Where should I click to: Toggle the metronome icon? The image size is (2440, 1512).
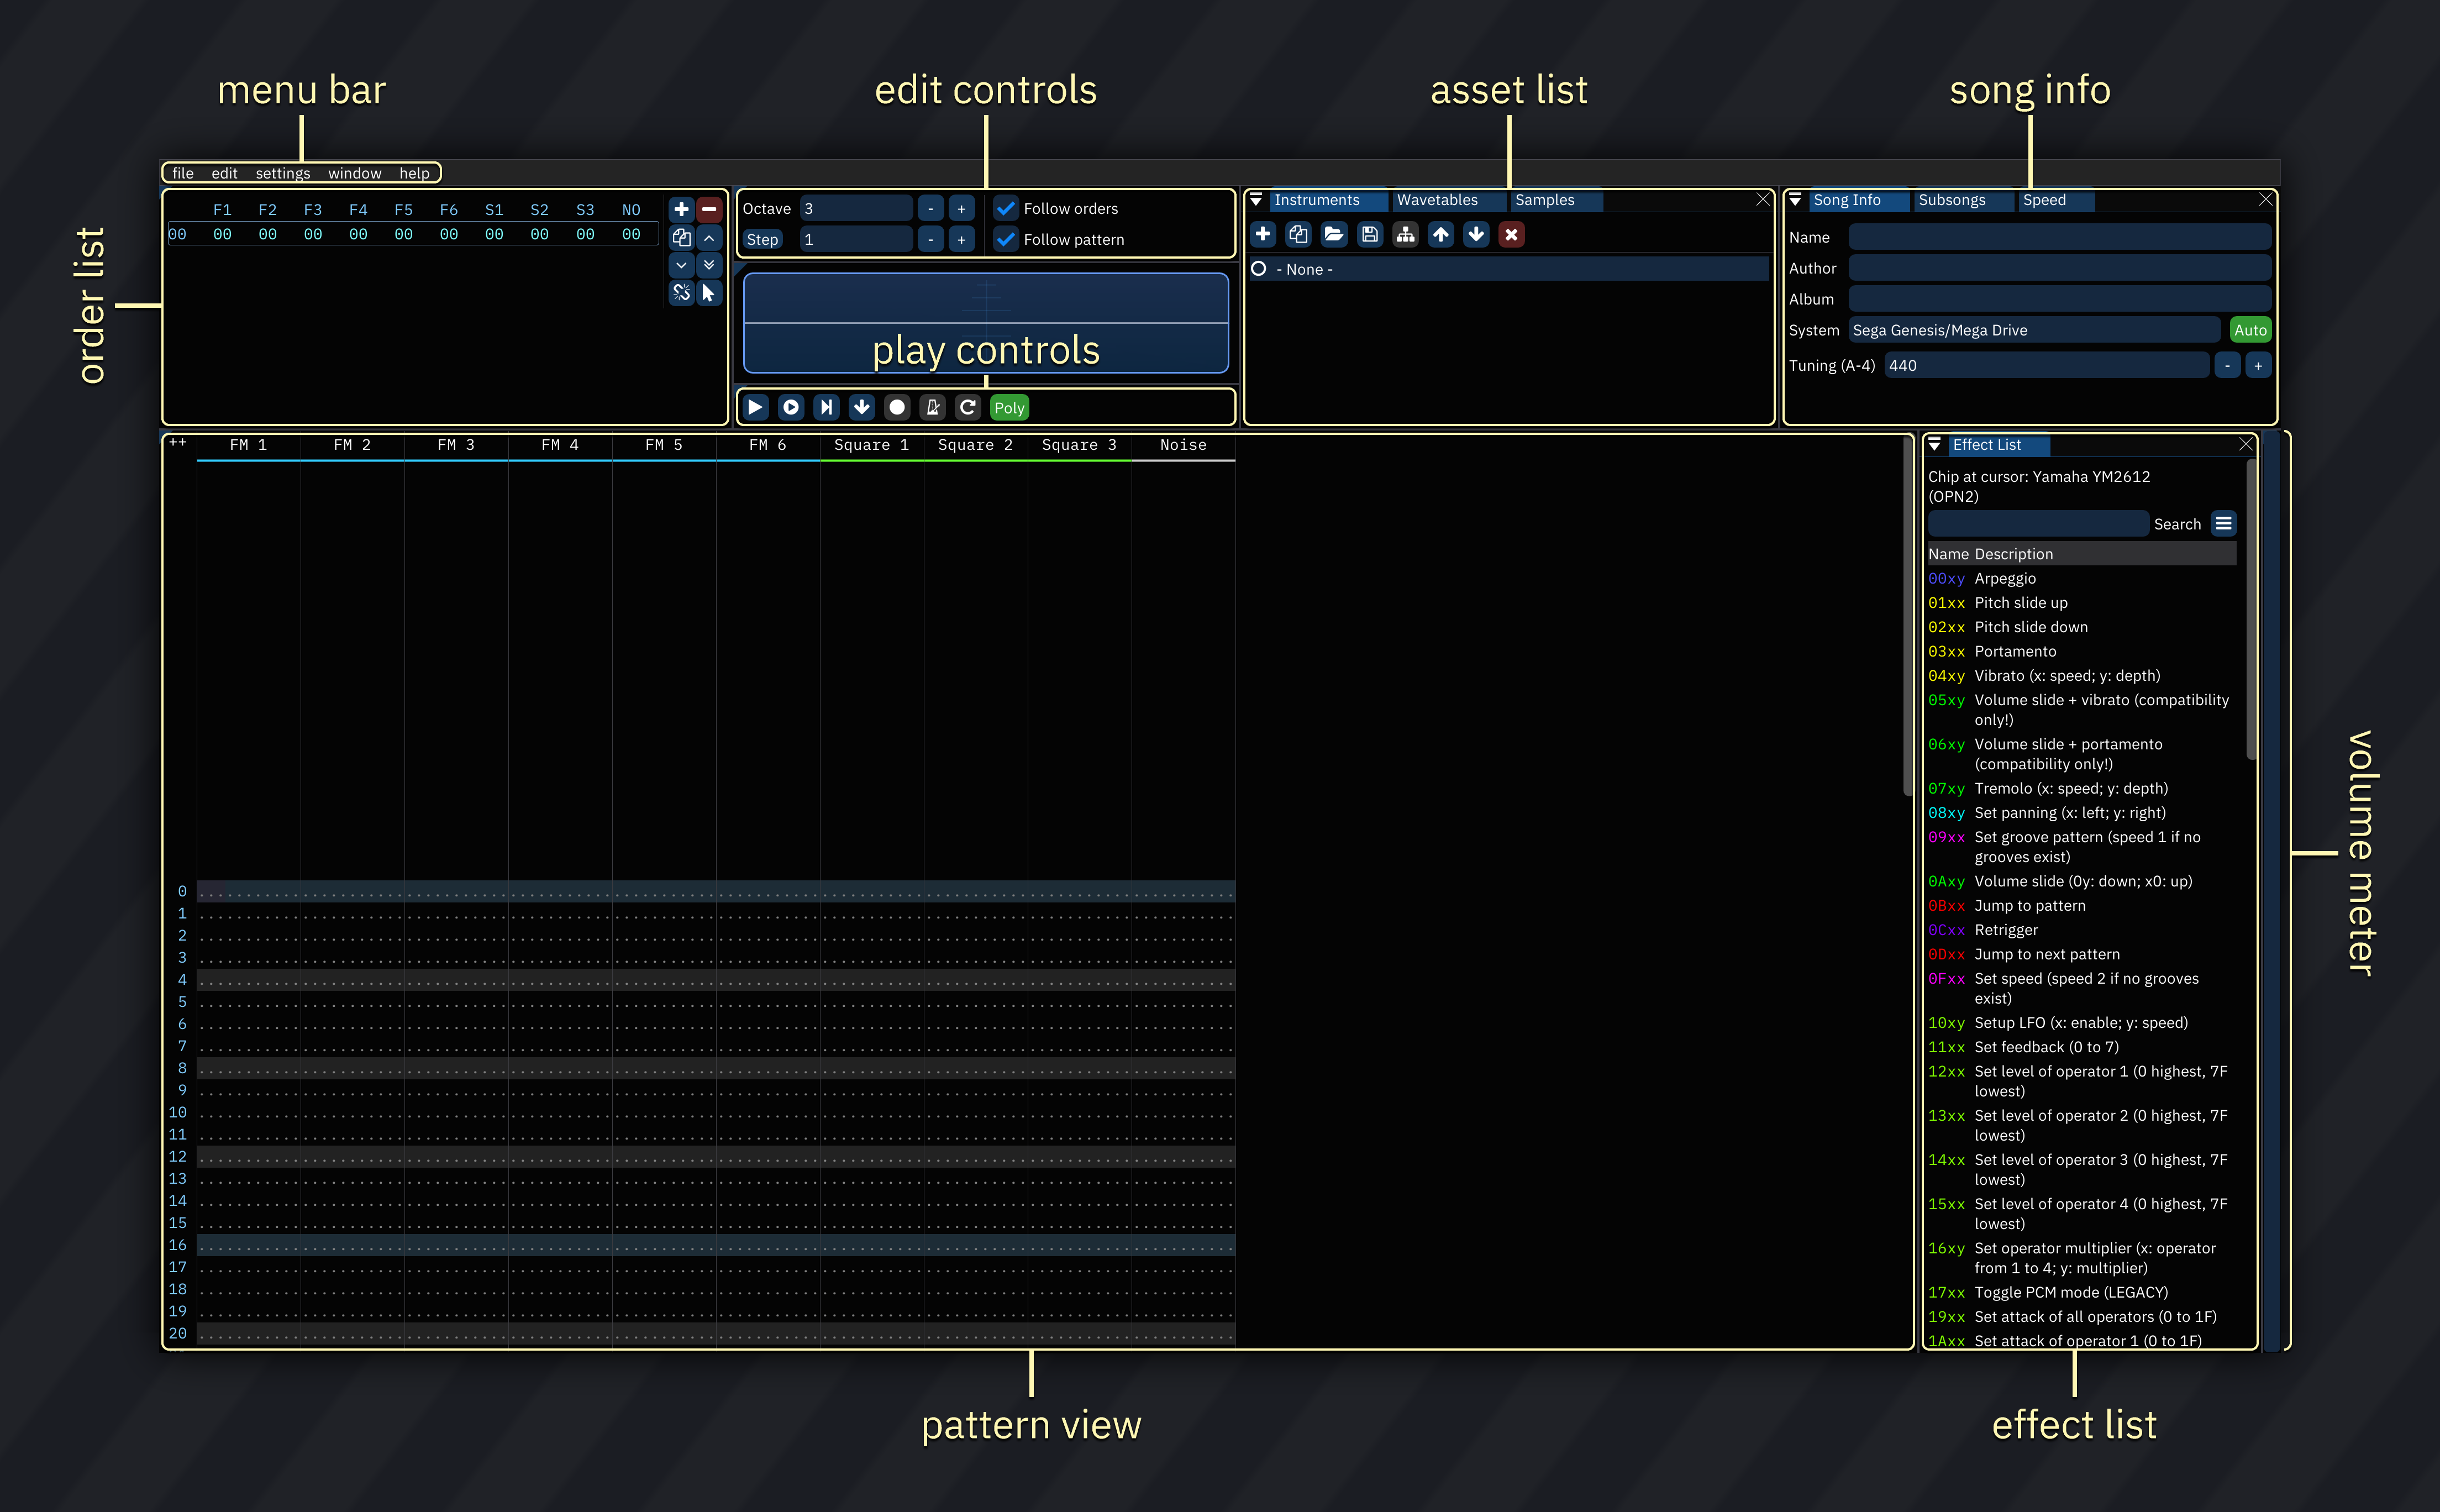tap(933, 407)
